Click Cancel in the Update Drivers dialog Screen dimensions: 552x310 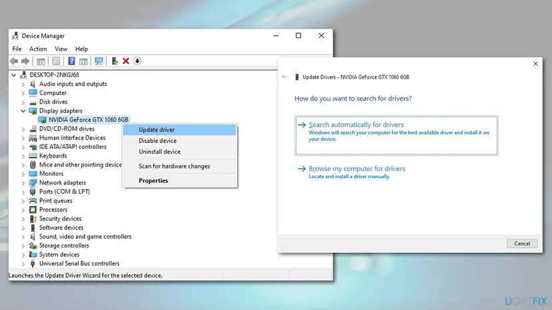(x=522, y=243)
